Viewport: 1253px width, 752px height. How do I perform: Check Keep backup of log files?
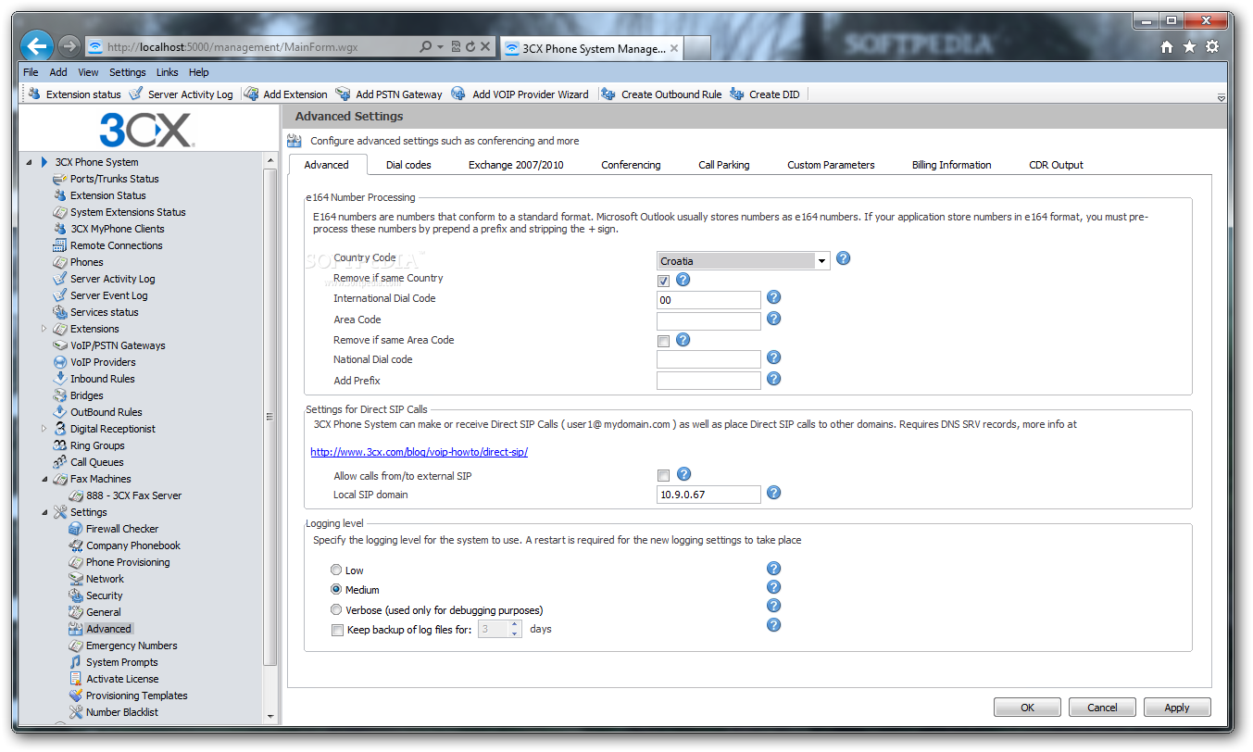coord(337,631)
